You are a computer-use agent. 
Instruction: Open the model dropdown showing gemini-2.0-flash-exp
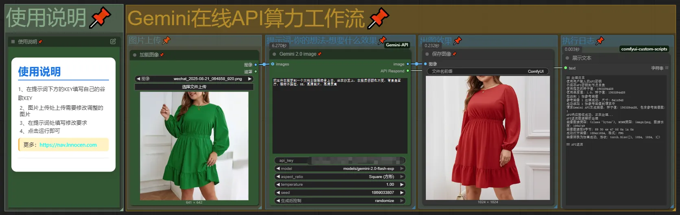click(x=340, y=169)
